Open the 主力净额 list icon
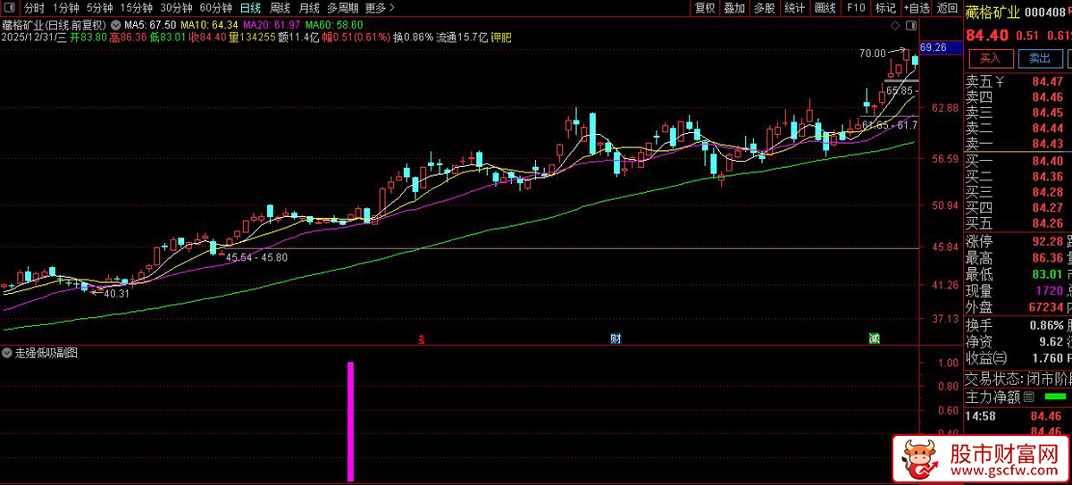This screenshot has height=485, width=1072. (1028, 397)
